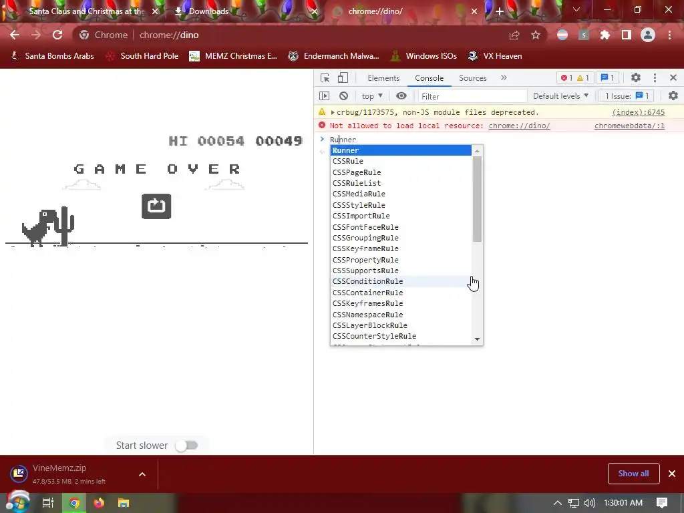Open Console settings gear
The image size is (684, 513).
[673, 96]
